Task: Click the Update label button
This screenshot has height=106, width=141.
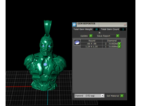Action: [84, 36]
